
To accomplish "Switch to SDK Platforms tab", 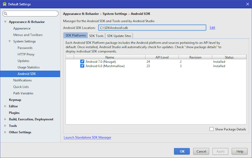I will tap(76, 35).
